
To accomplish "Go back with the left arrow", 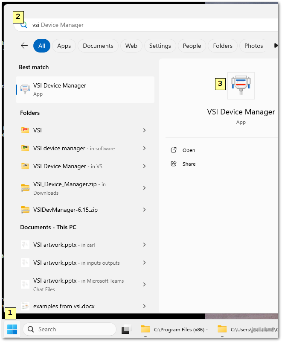I will pos(24,46).
